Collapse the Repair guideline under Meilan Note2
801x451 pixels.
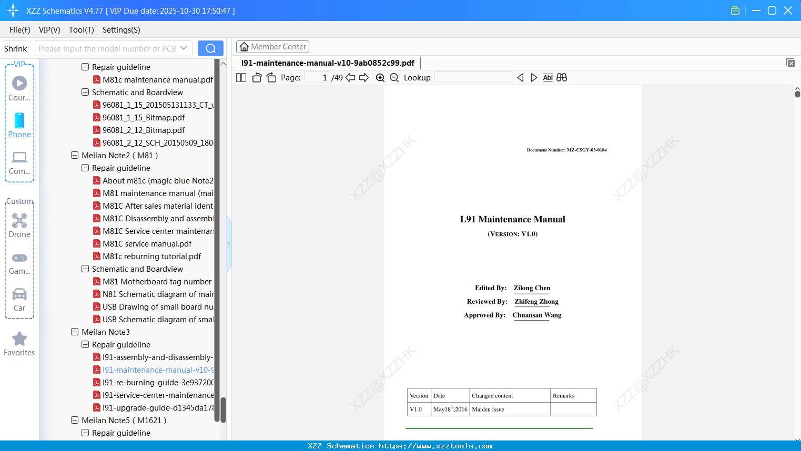[85, 168]
